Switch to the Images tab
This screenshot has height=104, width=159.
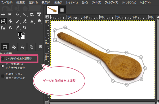(32, 47)
